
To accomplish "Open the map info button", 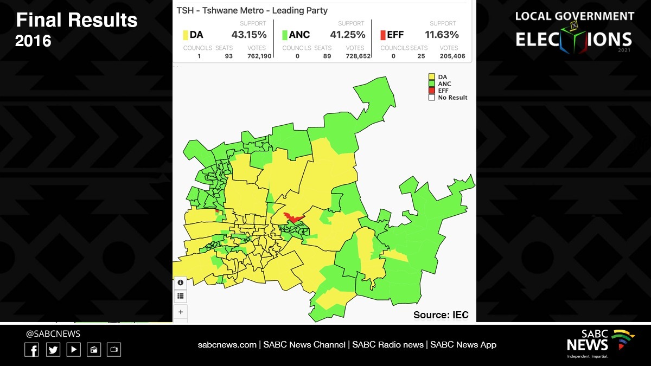I will [181, 282].
